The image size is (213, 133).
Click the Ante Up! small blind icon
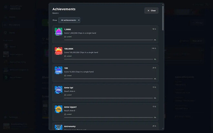pos(58,90)
